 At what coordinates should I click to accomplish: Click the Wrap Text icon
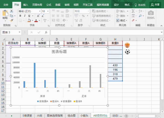point(67,11)
